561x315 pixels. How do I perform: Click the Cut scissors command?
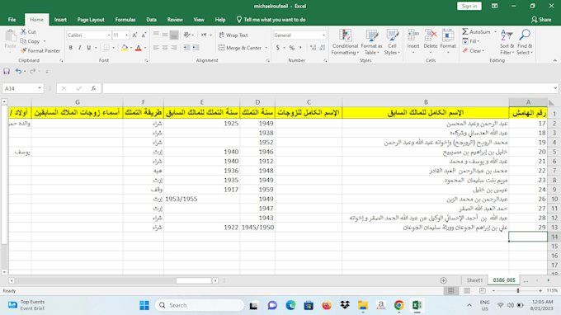[x=28, y=32]
